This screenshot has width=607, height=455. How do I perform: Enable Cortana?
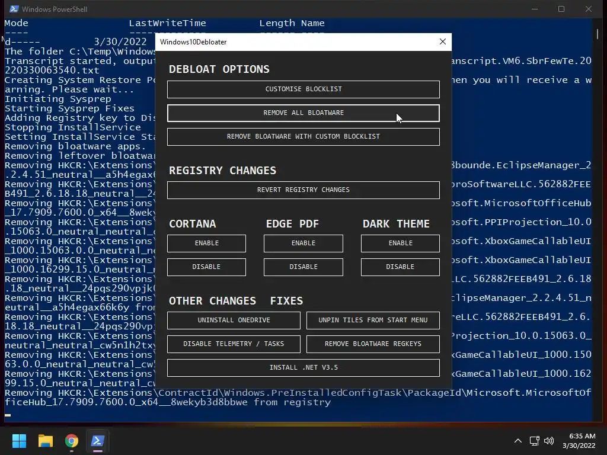pos(206,243)
